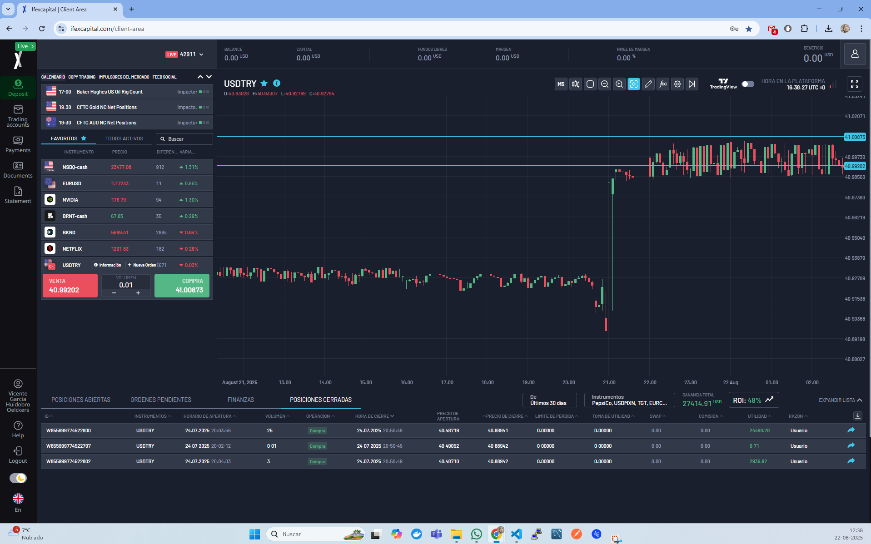Click the ROI 48% chart button

click(x=754, y=400)
